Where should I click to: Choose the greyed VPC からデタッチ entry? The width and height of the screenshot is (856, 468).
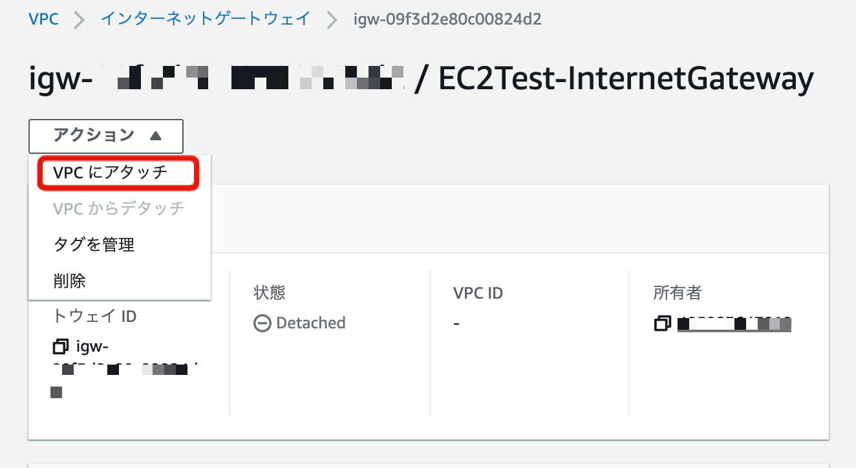tap(120, 208)
